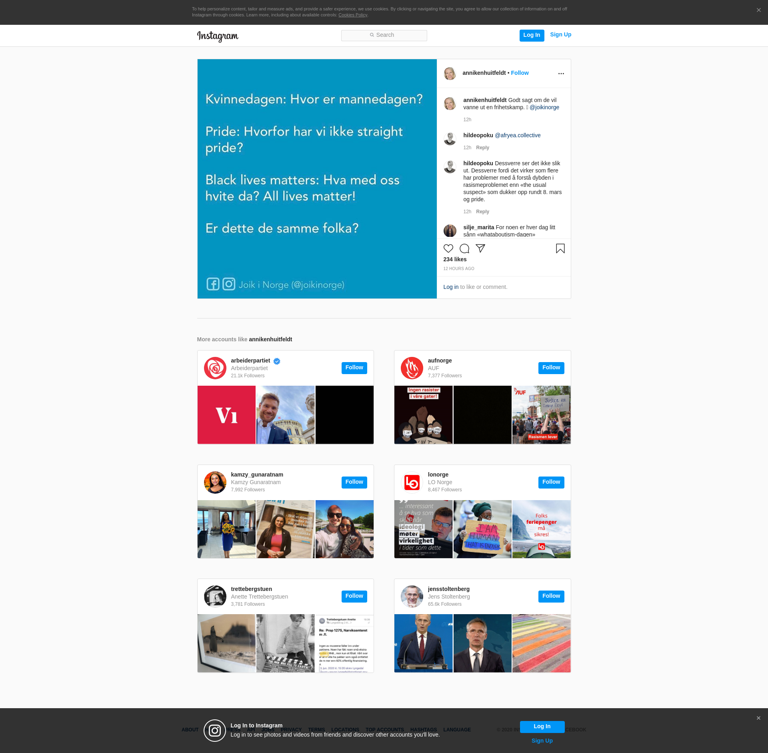Open the three-dot post options menu
The image size is (768, 753).
point(561,74)
